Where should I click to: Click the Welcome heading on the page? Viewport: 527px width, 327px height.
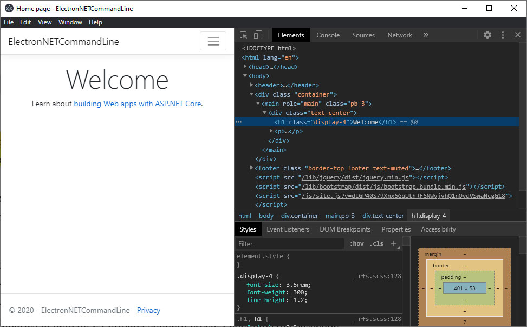[x=118, y=80]
